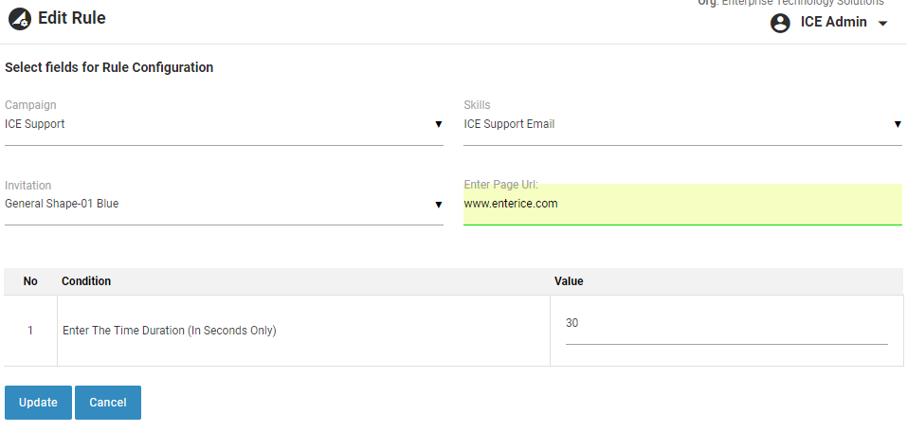Click the ICE Admin username label
This screenshot has width=907, height=432.
833,22
